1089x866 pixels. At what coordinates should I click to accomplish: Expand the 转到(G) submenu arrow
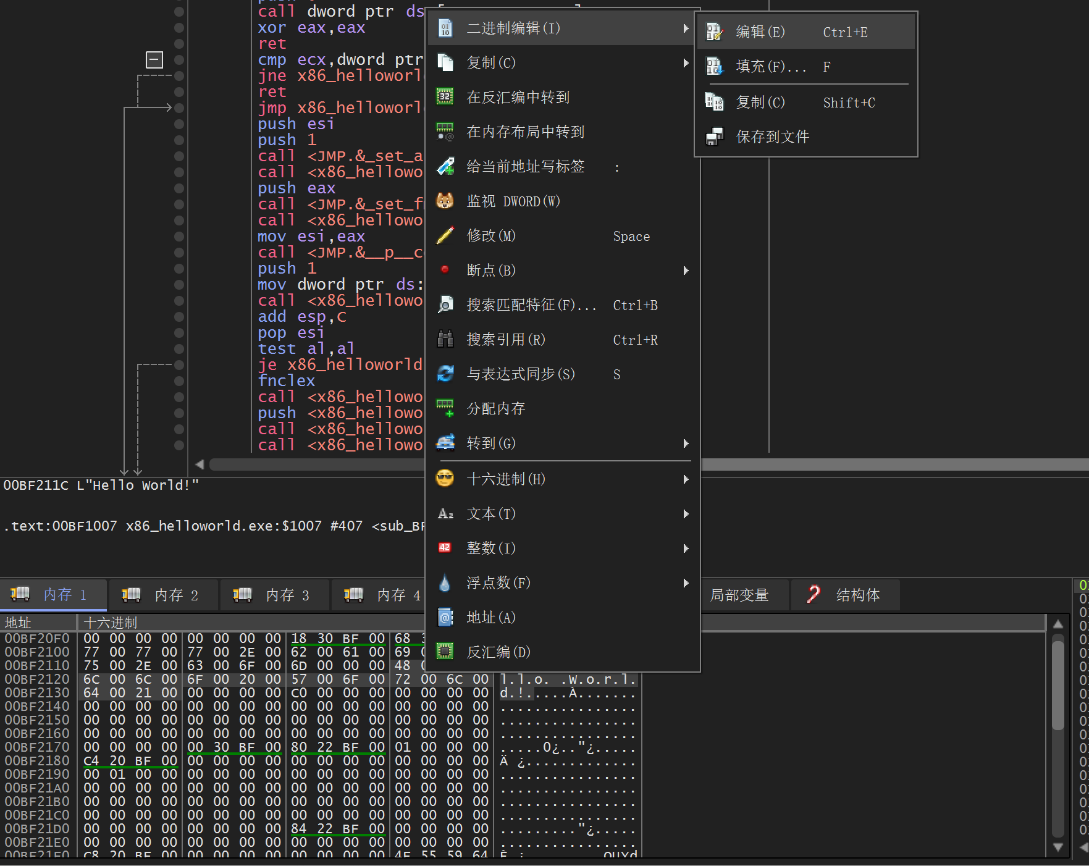tap(686, 444)
